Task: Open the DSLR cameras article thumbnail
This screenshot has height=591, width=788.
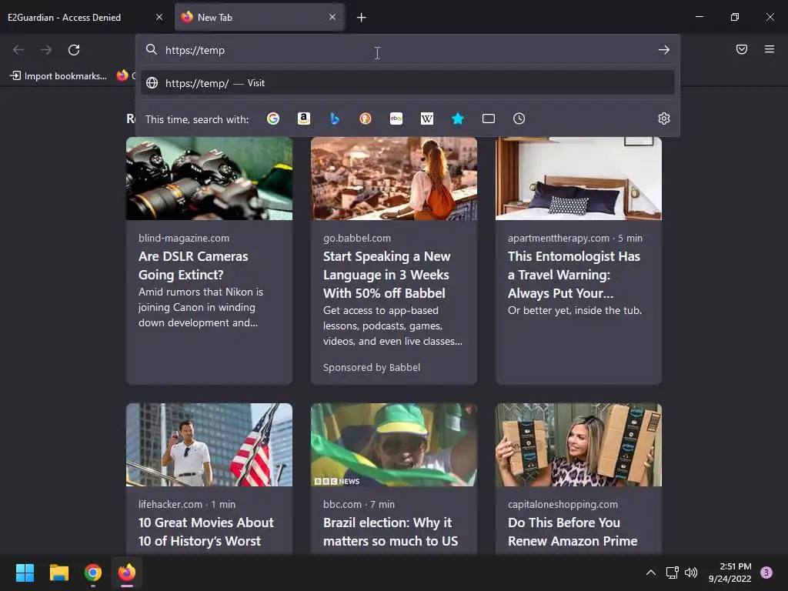Action: pyautogui.click(x=209, y=179)
